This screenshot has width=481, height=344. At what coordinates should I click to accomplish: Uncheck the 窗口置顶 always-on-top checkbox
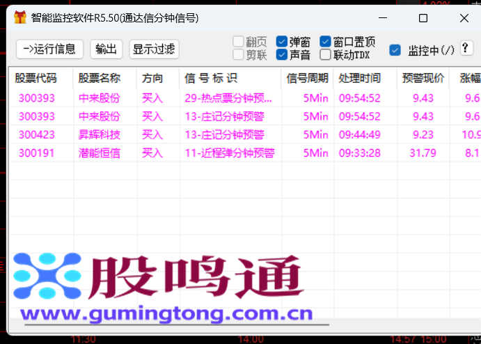click(325, 41)
